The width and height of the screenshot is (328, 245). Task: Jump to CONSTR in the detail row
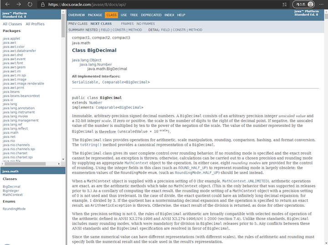coord(179,30)
